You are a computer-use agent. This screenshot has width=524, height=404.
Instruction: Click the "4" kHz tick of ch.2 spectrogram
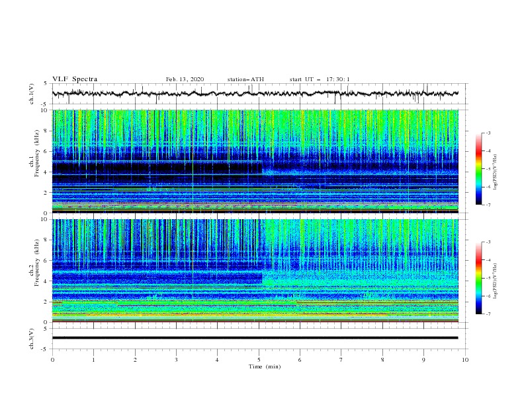[x=46, y=281]
